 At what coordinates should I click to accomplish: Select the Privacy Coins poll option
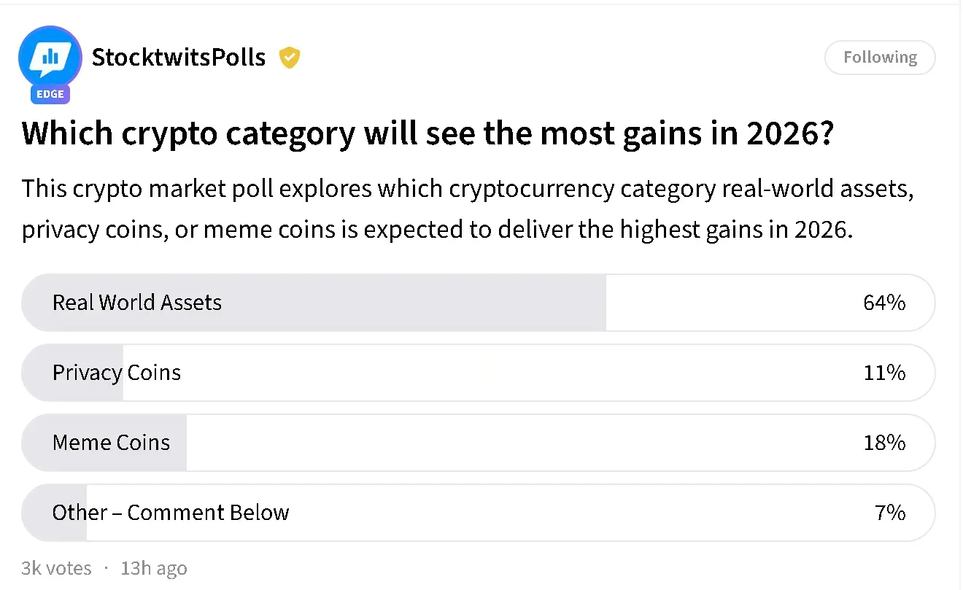pos(117,373)
